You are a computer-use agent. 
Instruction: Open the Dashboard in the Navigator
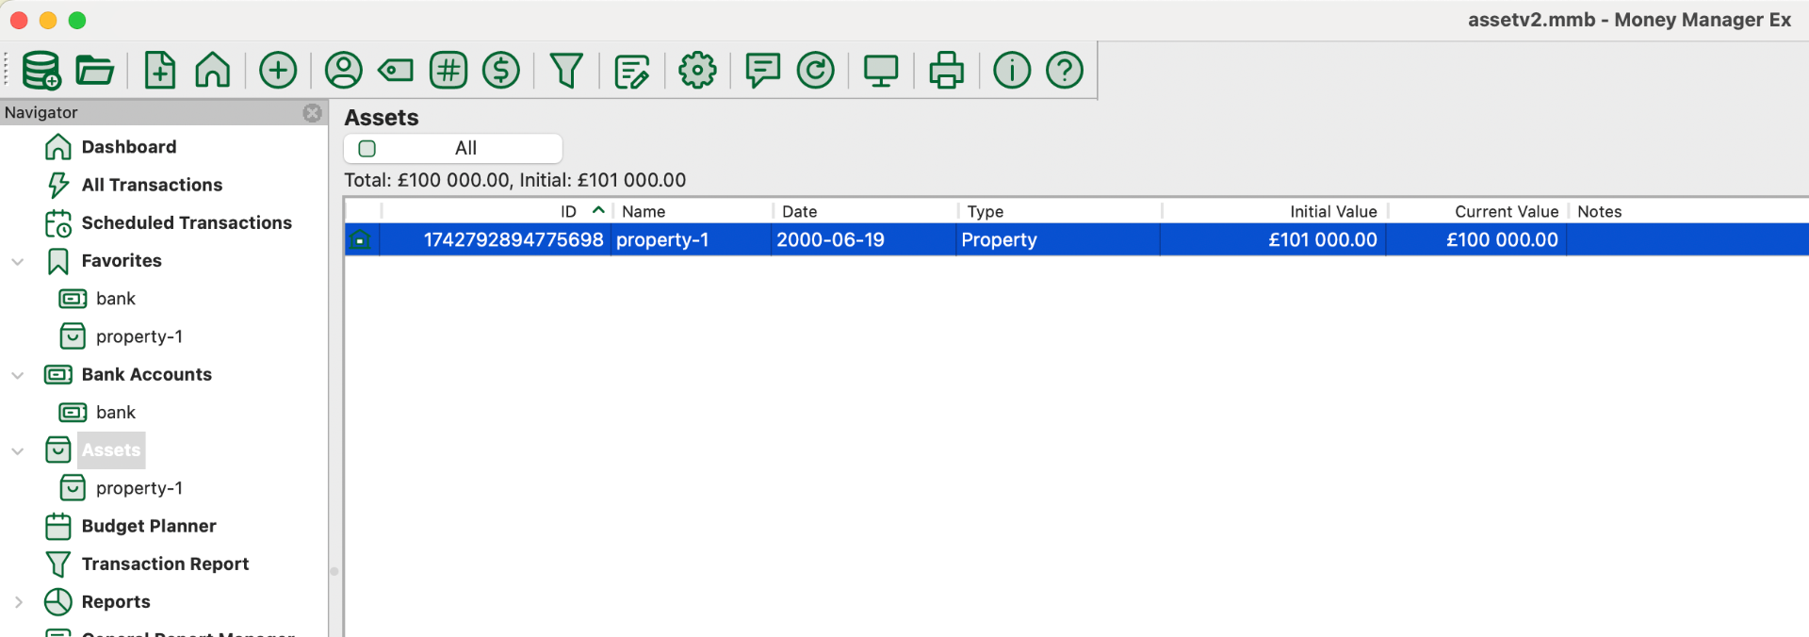[128, 147]
